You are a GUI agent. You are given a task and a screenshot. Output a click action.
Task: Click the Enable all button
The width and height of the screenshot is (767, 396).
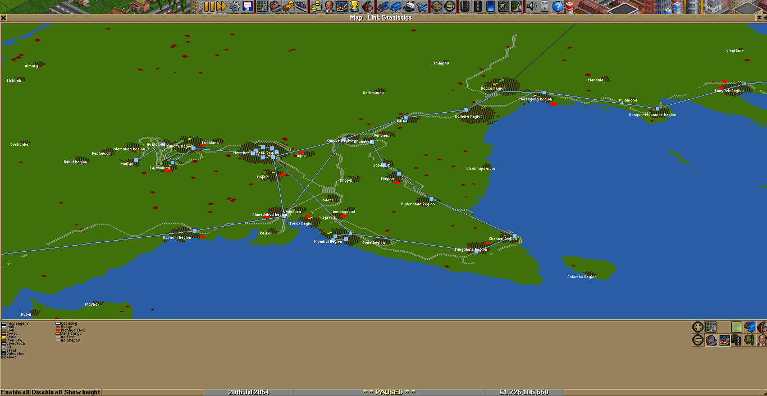15,392
